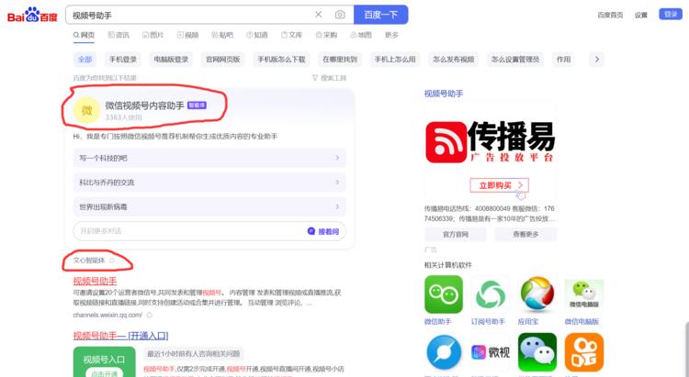Open the 应用宝 app icon
The image size is (689, 377).
[x=537, y=294]
